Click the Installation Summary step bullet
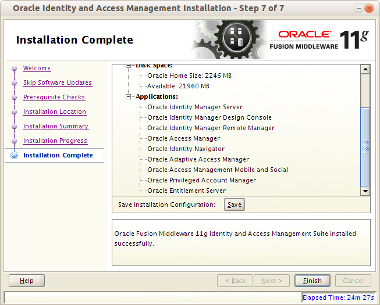The width and height of the screenshot is (380, 305). pos(15,126)
